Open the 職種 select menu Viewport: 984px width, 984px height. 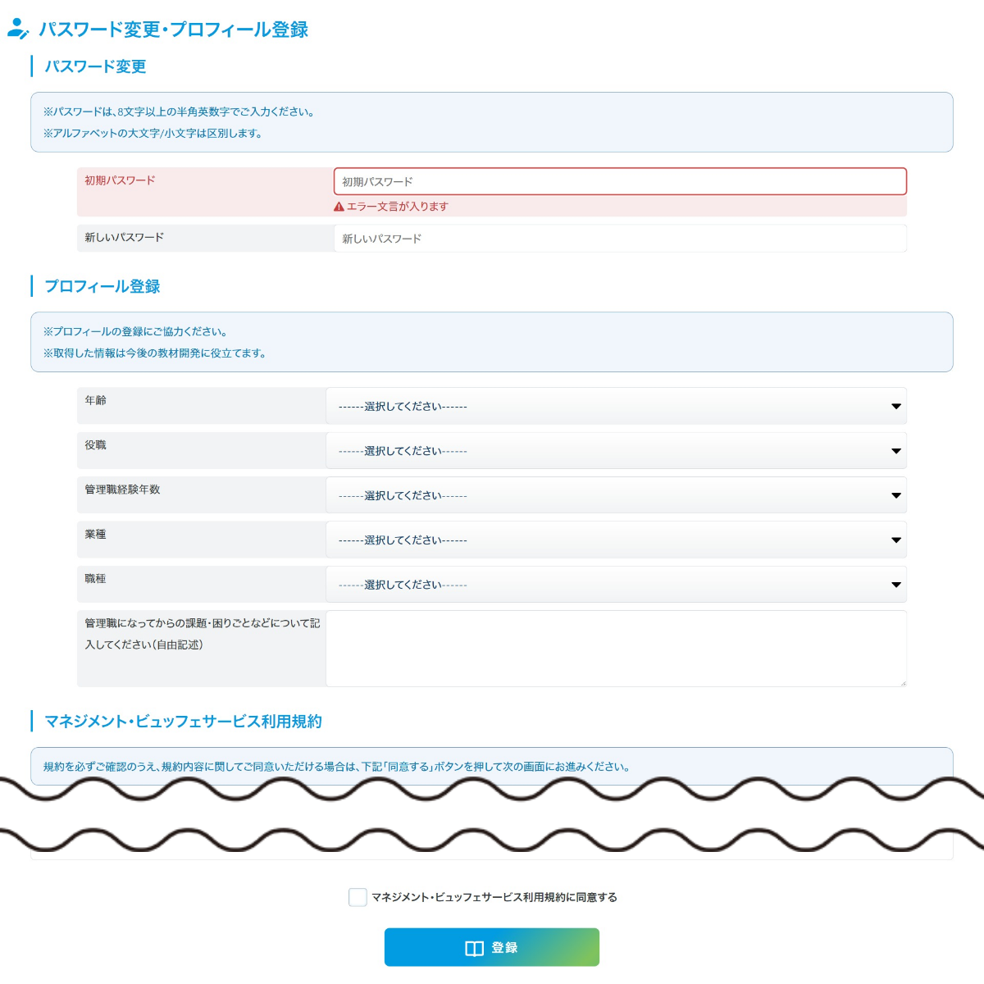pos(616,585)
